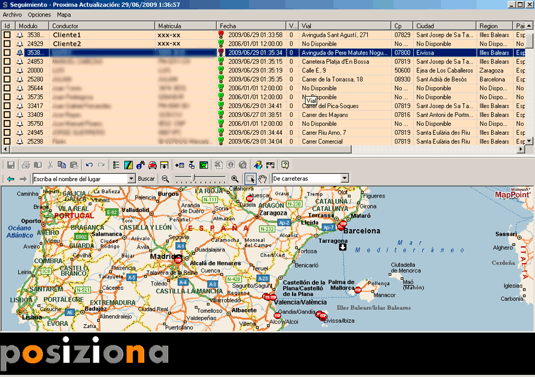Viewport: 535px width, 377px height.
Task: Activate the pan hand tool
Action: 262,179
